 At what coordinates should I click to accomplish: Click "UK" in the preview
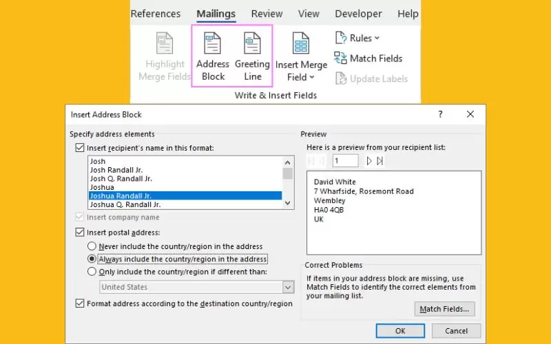(319, 219)
